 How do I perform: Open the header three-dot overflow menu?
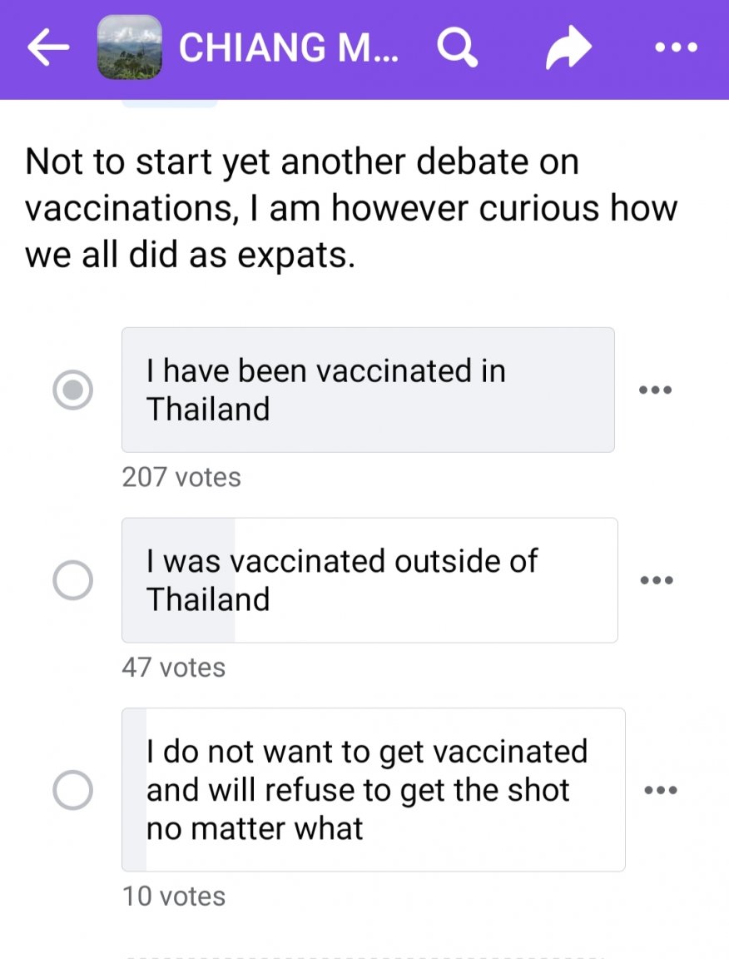pyautogui.click(x=676, y=47)
